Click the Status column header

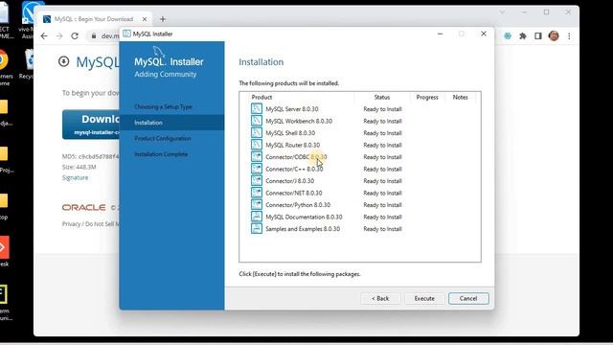[381, 97]
